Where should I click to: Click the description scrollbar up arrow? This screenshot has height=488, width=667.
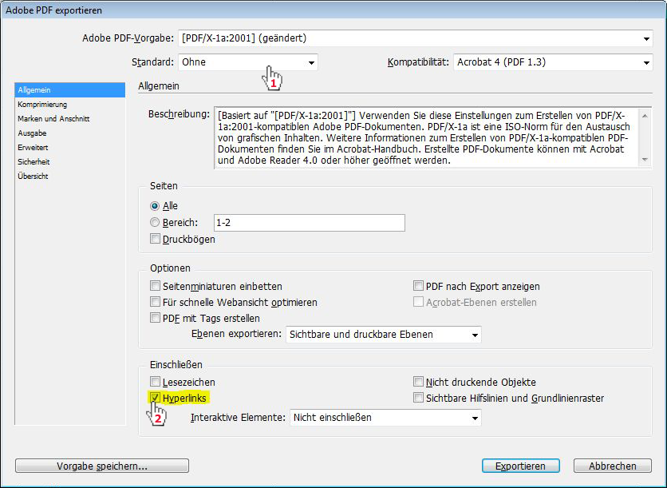(x=645, y=116)
